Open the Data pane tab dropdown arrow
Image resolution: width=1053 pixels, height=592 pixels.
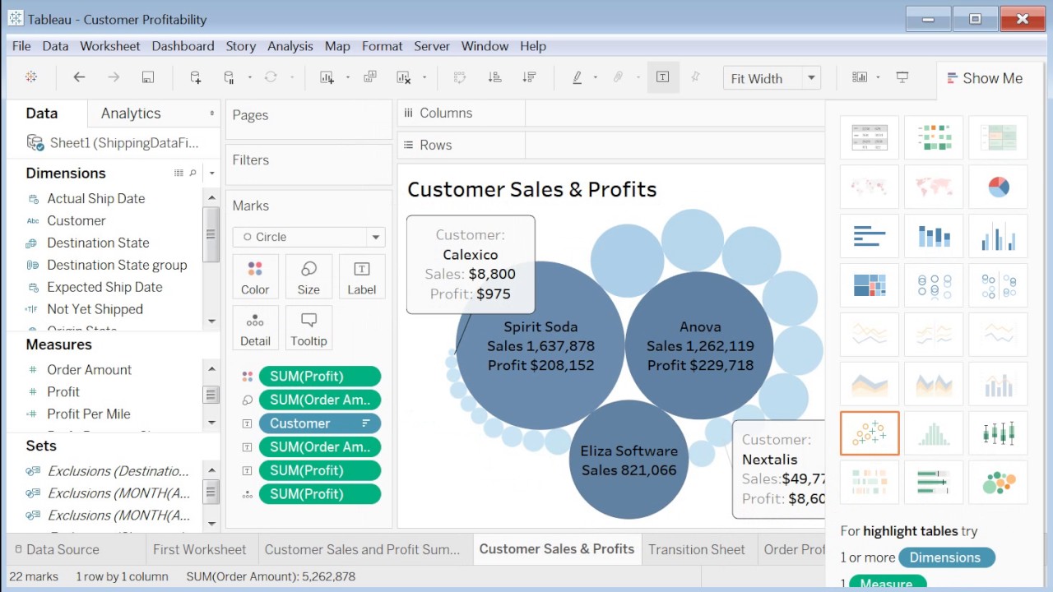[212, 113]
